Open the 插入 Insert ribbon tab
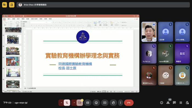Viewport: 192px width, 108px height. pos(9,19)
